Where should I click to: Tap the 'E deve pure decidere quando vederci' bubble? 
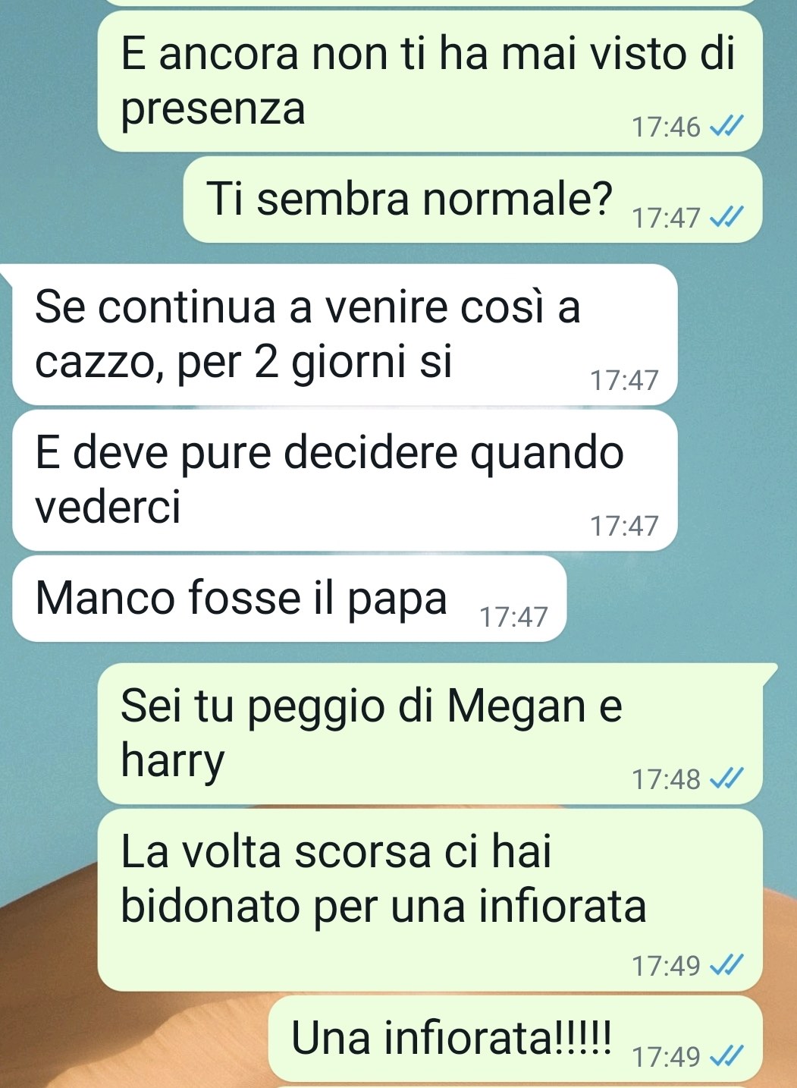coord(345,480)
